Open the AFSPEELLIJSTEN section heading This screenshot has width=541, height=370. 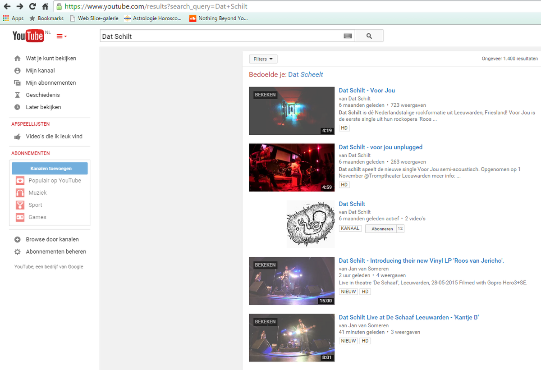point(31,124)
